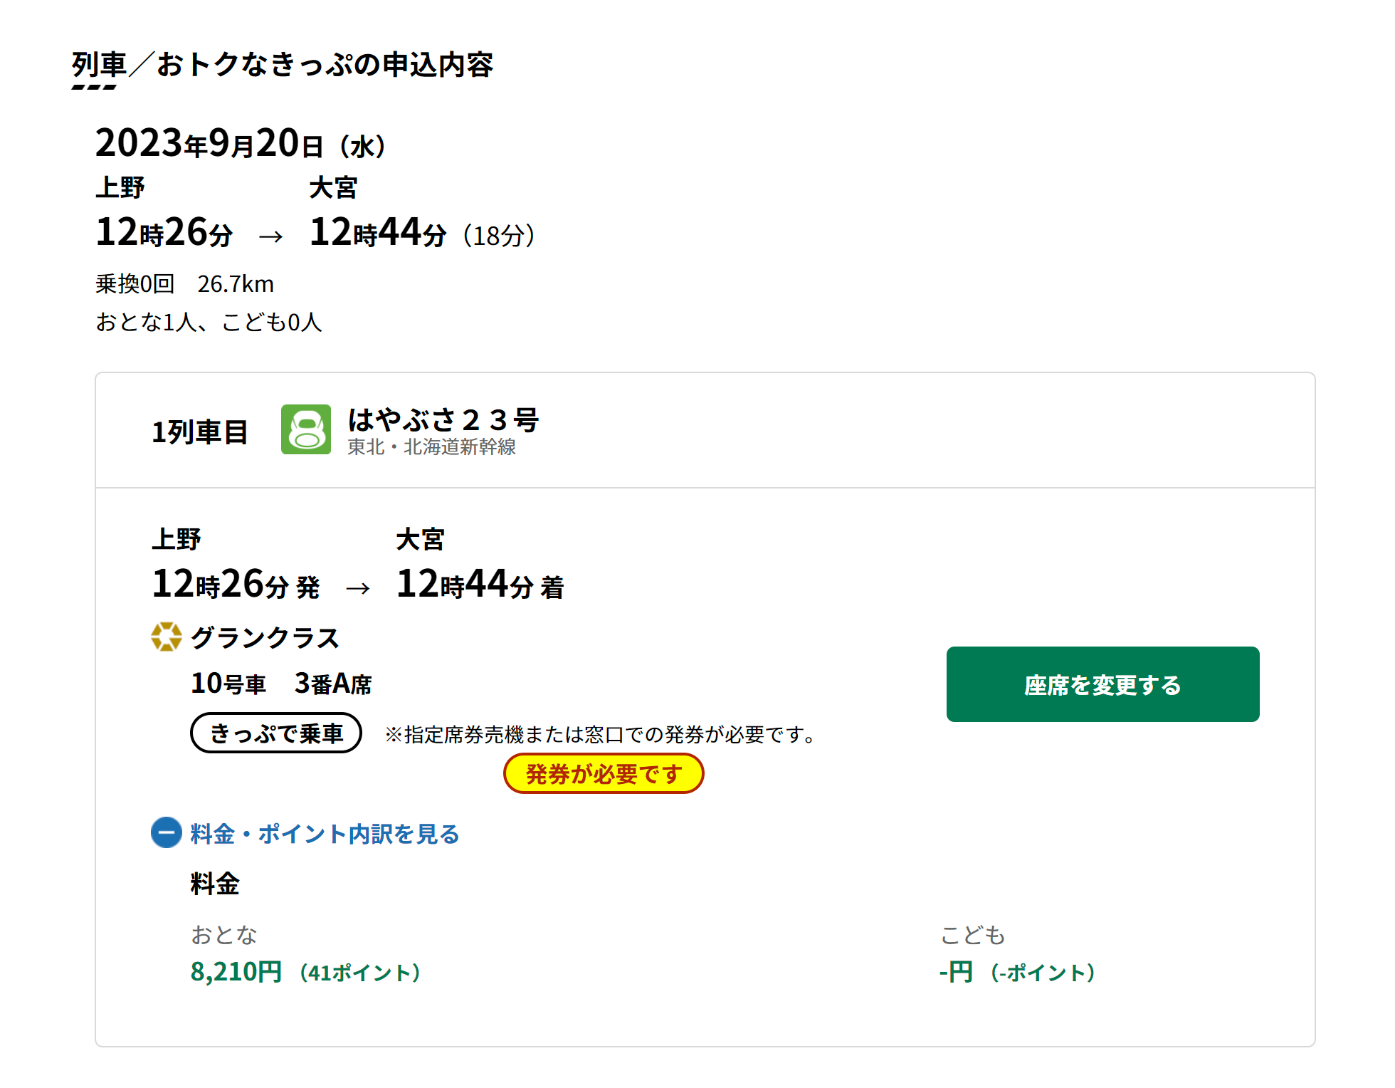Click the おとな1人、こども0人 passenger count
The height and width of the screenshot is (1088, 1395).
(209, 323)
